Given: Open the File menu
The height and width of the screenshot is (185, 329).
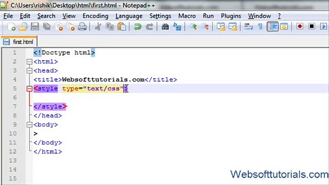Looking at the screenshot, I should tap(8, 16).
